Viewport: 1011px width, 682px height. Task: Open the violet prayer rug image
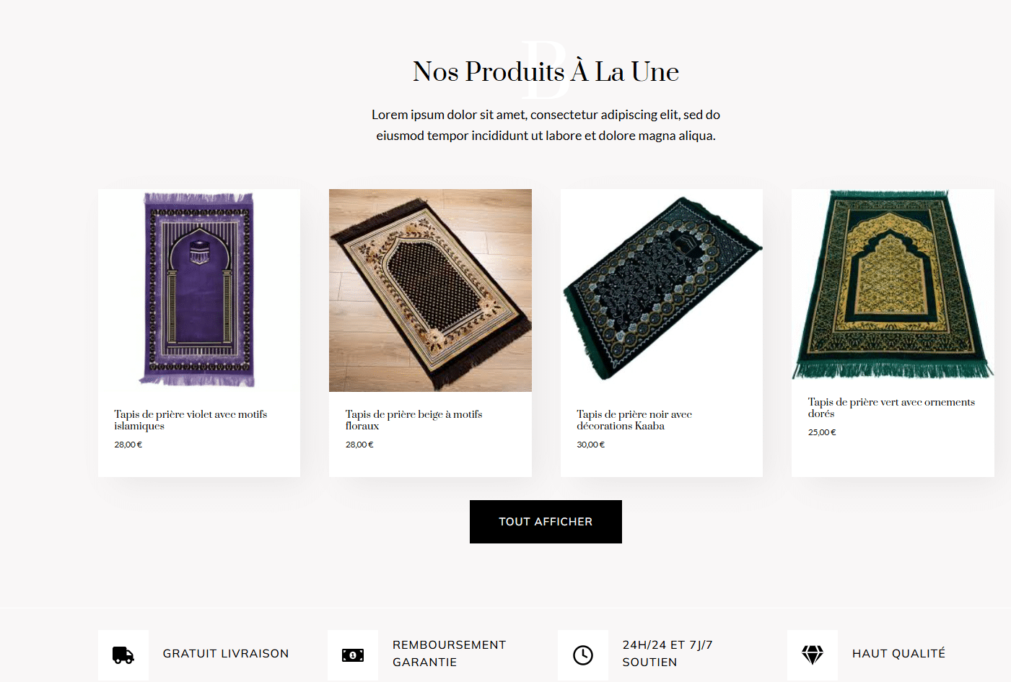tap(198, 289)
